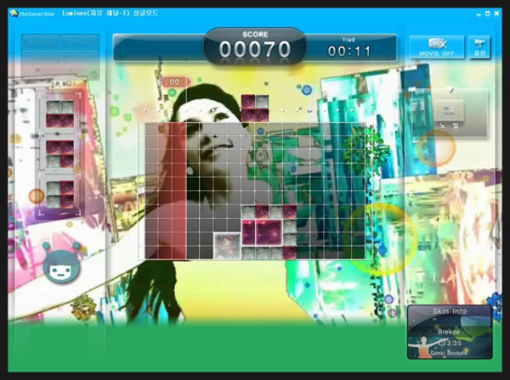Click the top-right faded mode button

point(81,42)
